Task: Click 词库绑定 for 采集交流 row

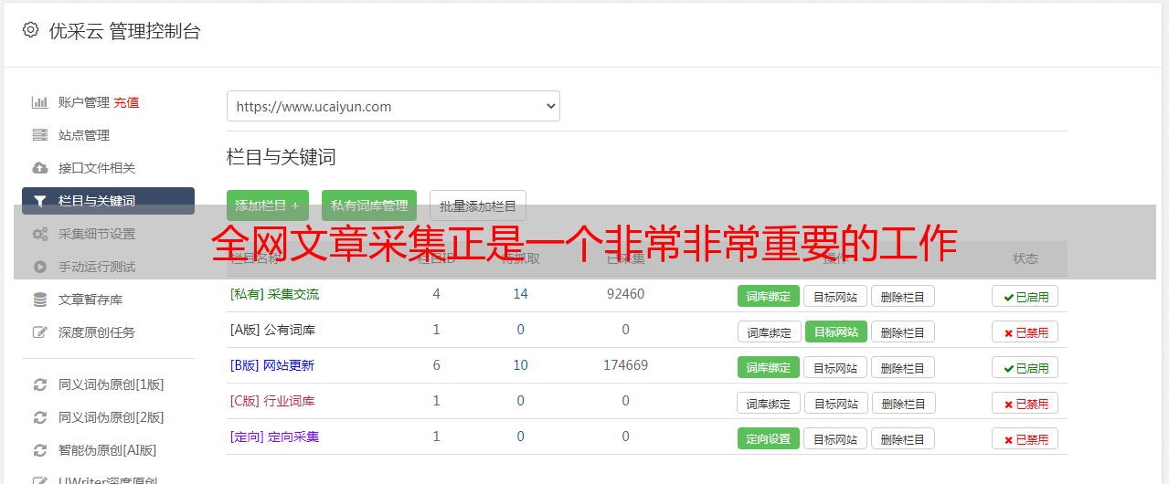Action: pyautogui.click(x=769, y=296)
